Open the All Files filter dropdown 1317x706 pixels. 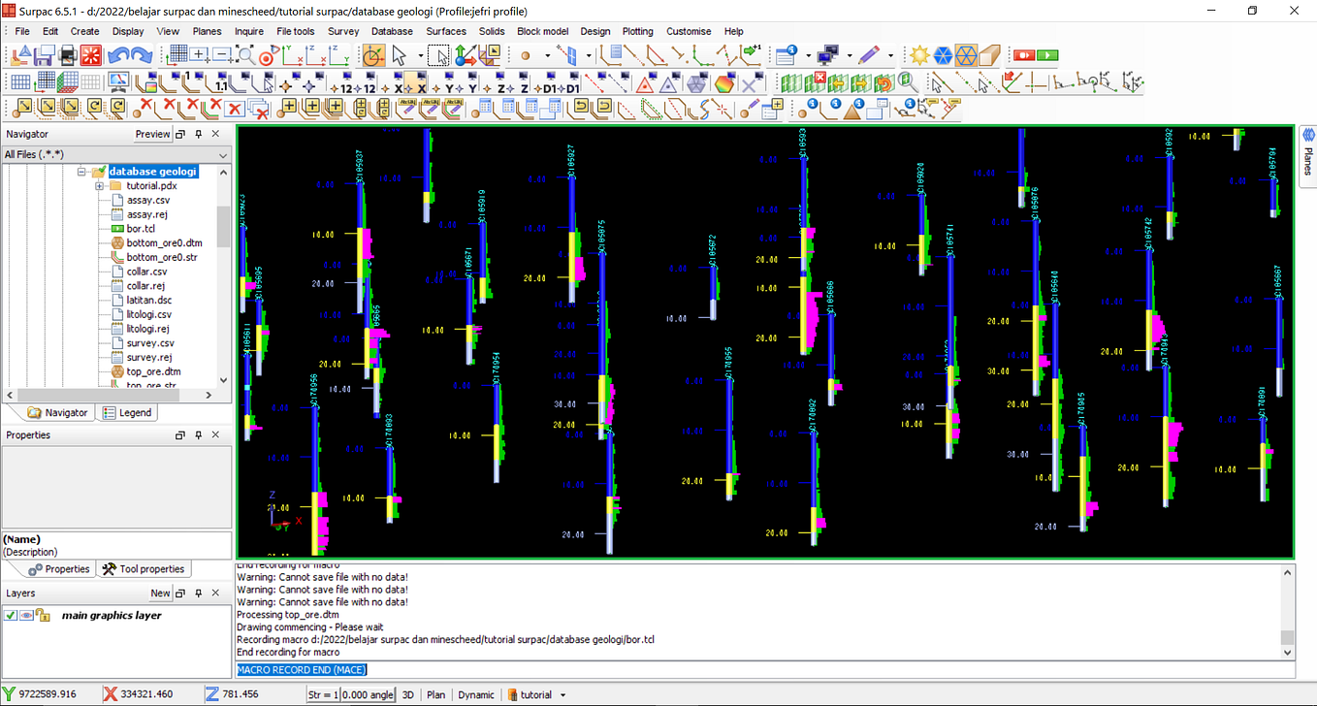pos(221,153)
